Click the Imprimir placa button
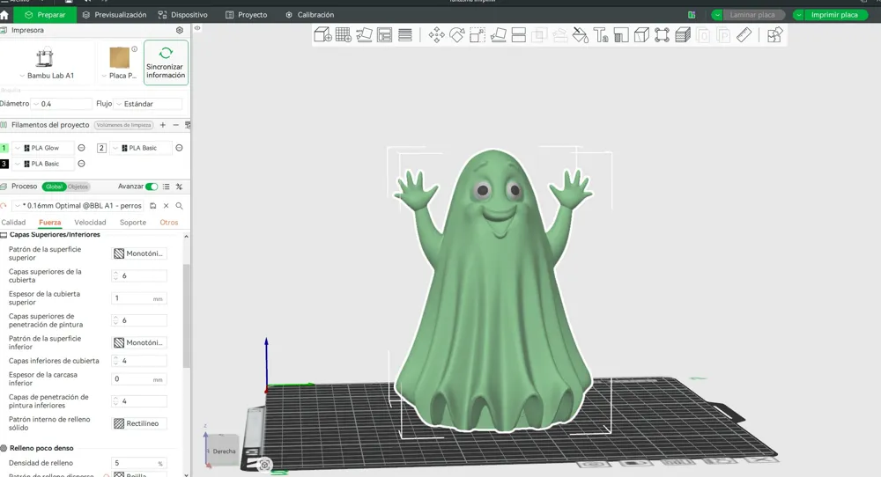Screen dimensions: 881x477 click(834, 15)
